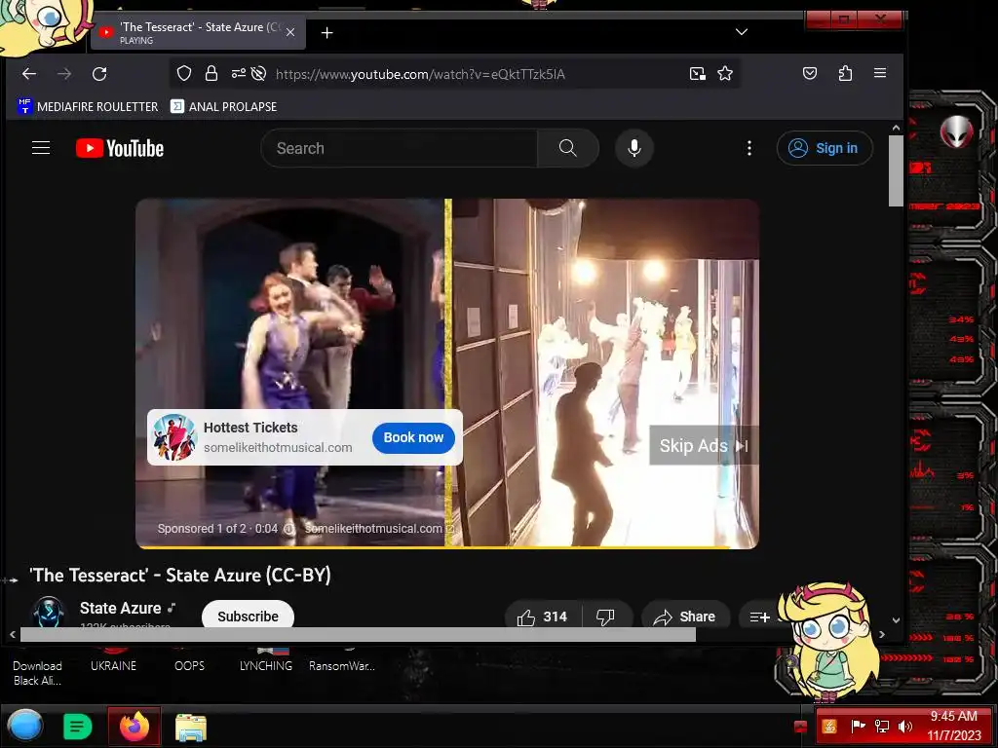Open ad info icon next to Sponsored
This screenshot has height=748, width=998.
pyautogui.click(x=288, y=529)
